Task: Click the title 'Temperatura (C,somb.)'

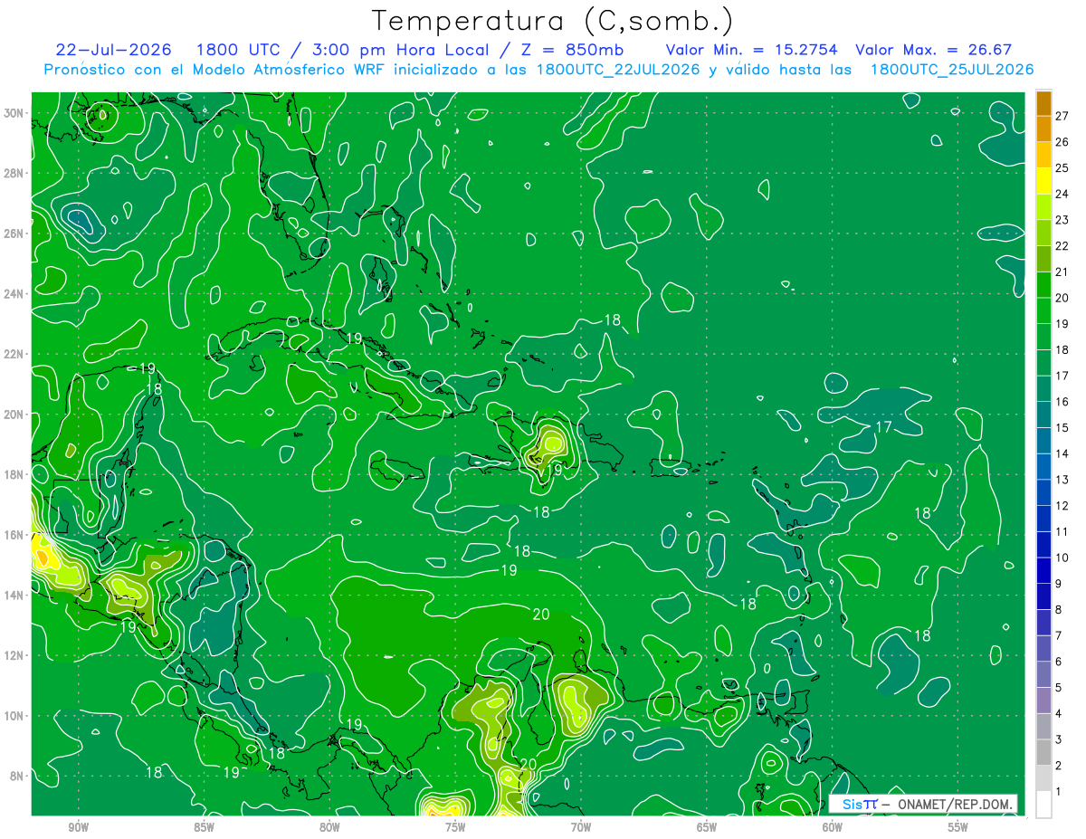Action: point(552,21)
